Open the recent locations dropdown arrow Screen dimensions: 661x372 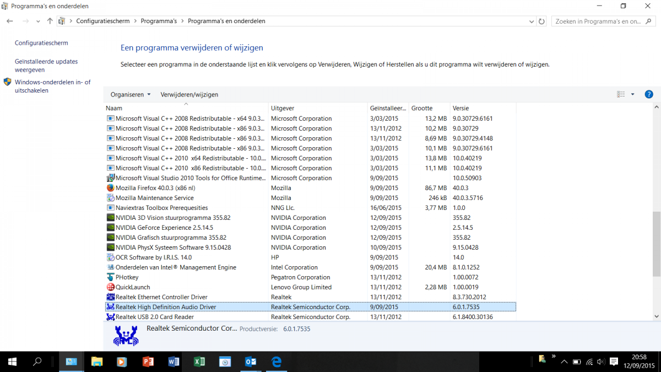38,21
